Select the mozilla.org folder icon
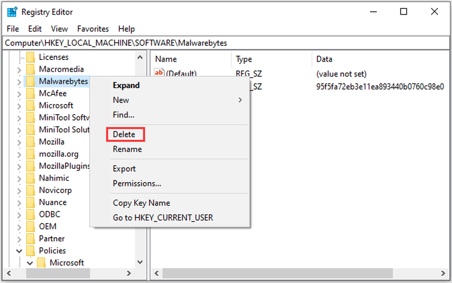 pos(31,154)
